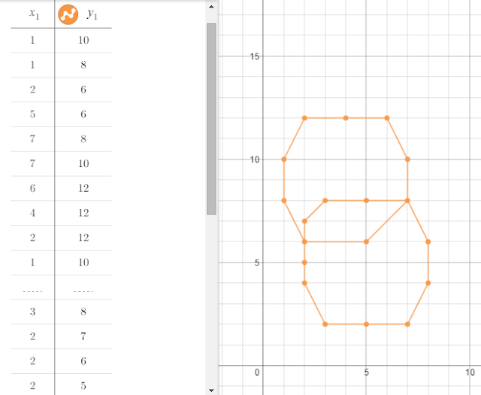Click y cell 12 in the row 6, 12
This screenshot has width=481, height=395.
tap(83, 188)
